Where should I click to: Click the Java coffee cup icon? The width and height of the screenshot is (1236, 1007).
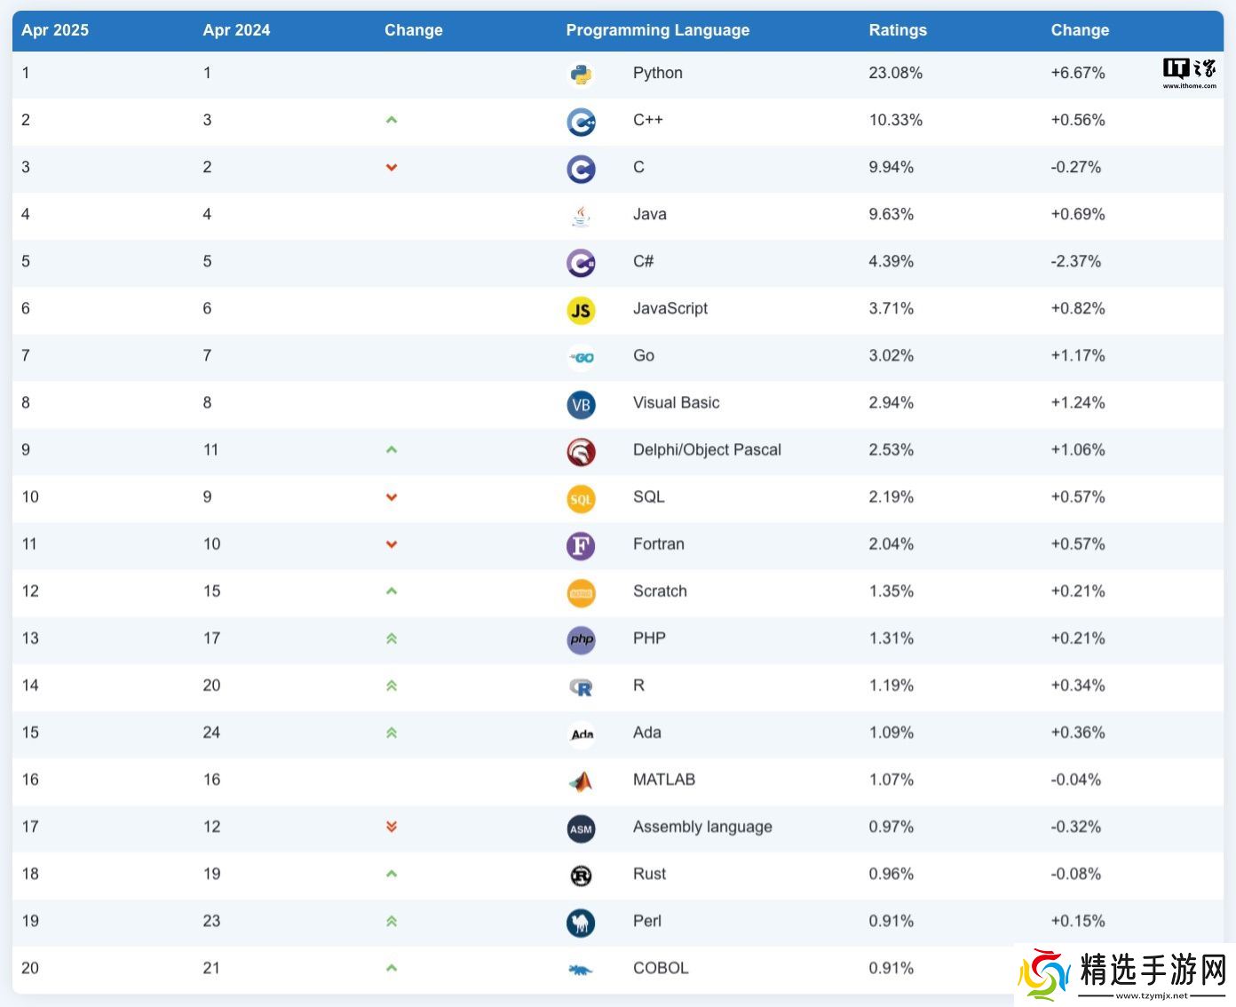(581, 216)
